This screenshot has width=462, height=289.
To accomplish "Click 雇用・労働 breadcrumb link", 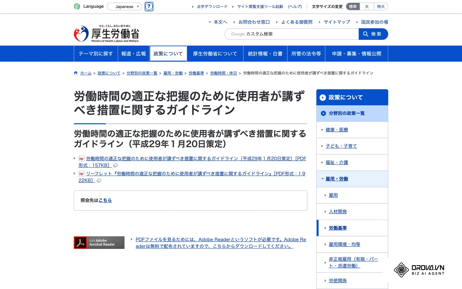I will tap(173, 73).
